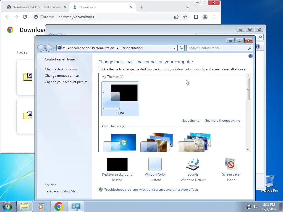The image size is (283, 212).
Task: Open the Sounds musical notes icon
Action: point(193,164)
